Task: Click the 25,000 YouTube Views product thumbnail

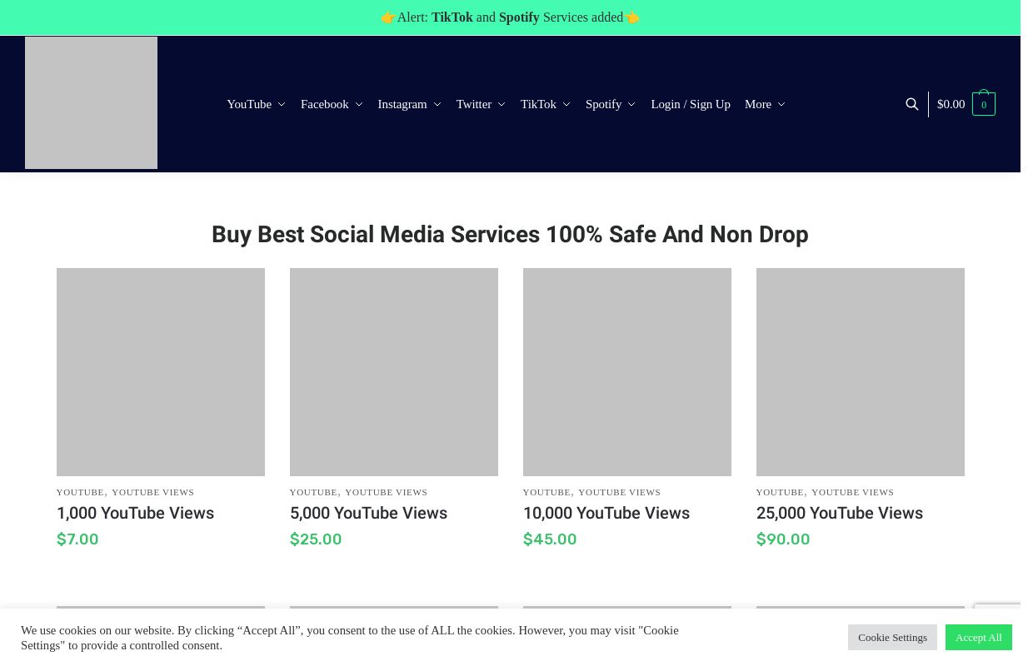Action: coord(860,372)
